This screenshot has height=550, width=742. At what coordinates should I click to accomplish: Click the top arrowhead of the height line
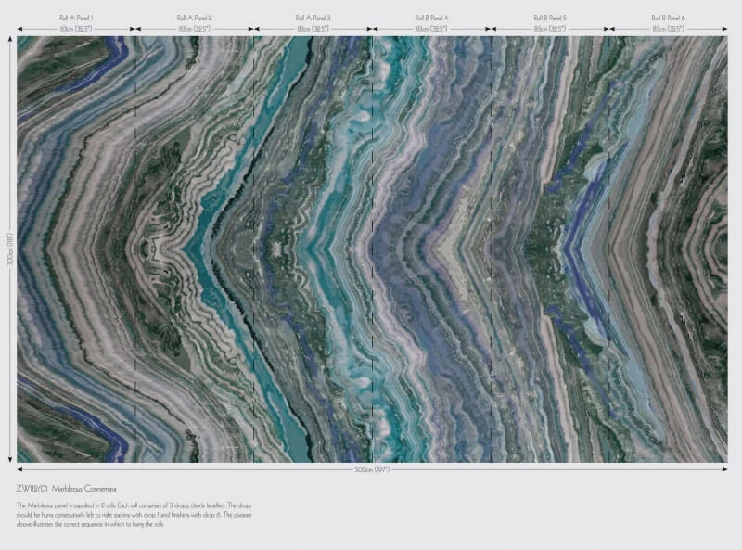(x=10, y=39)
